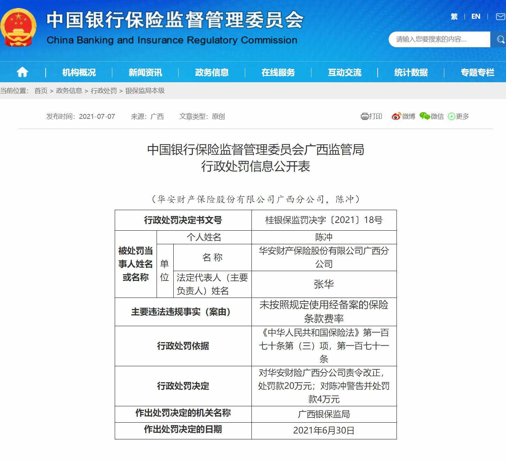Focus the search box input field
This screenshot has height=461, width=506.
(x=439, y=39)
